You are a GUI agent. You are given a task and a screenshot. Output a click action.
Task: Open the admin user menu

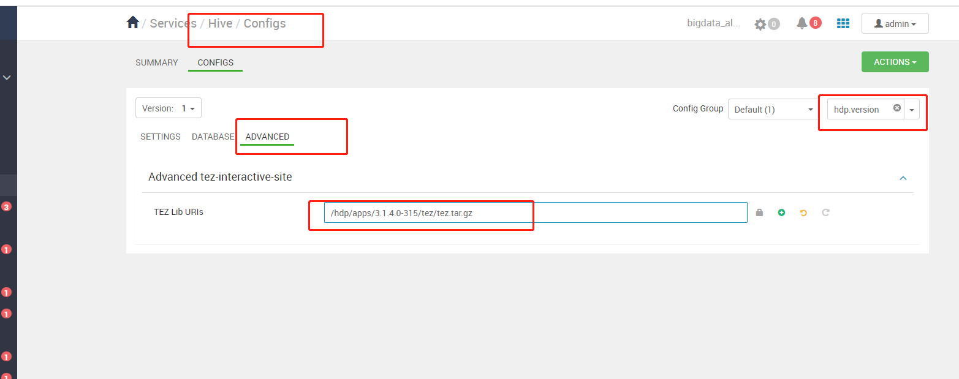(x=895, y=23)
